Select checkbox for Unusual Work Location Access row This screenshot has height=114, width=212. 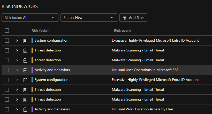pos(7,109)
